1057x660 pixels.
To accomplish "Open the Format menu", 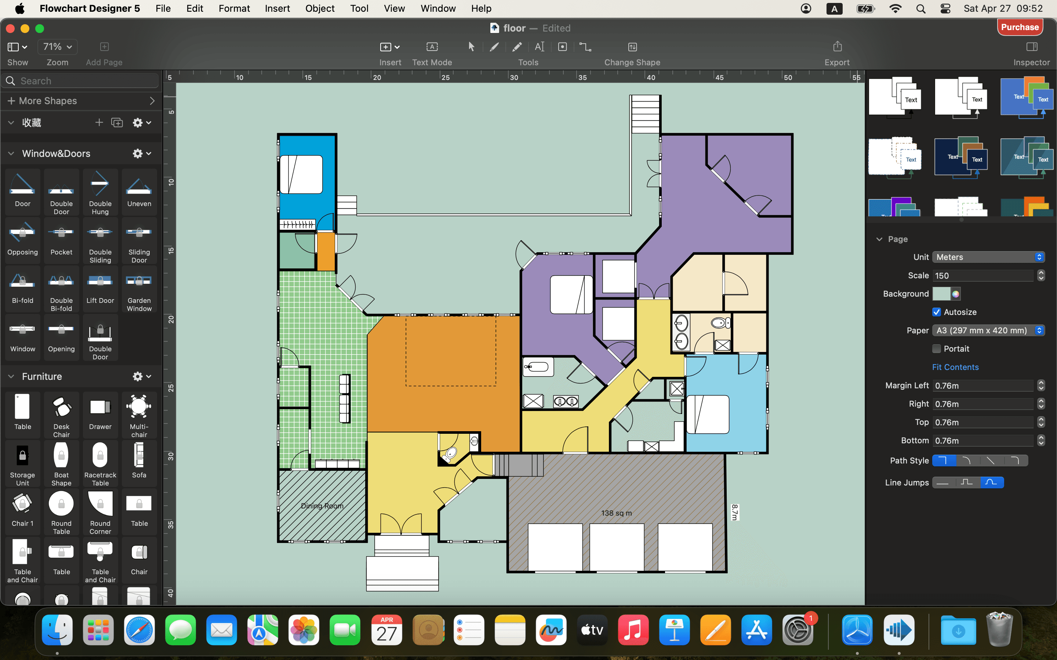I will 234,8.
